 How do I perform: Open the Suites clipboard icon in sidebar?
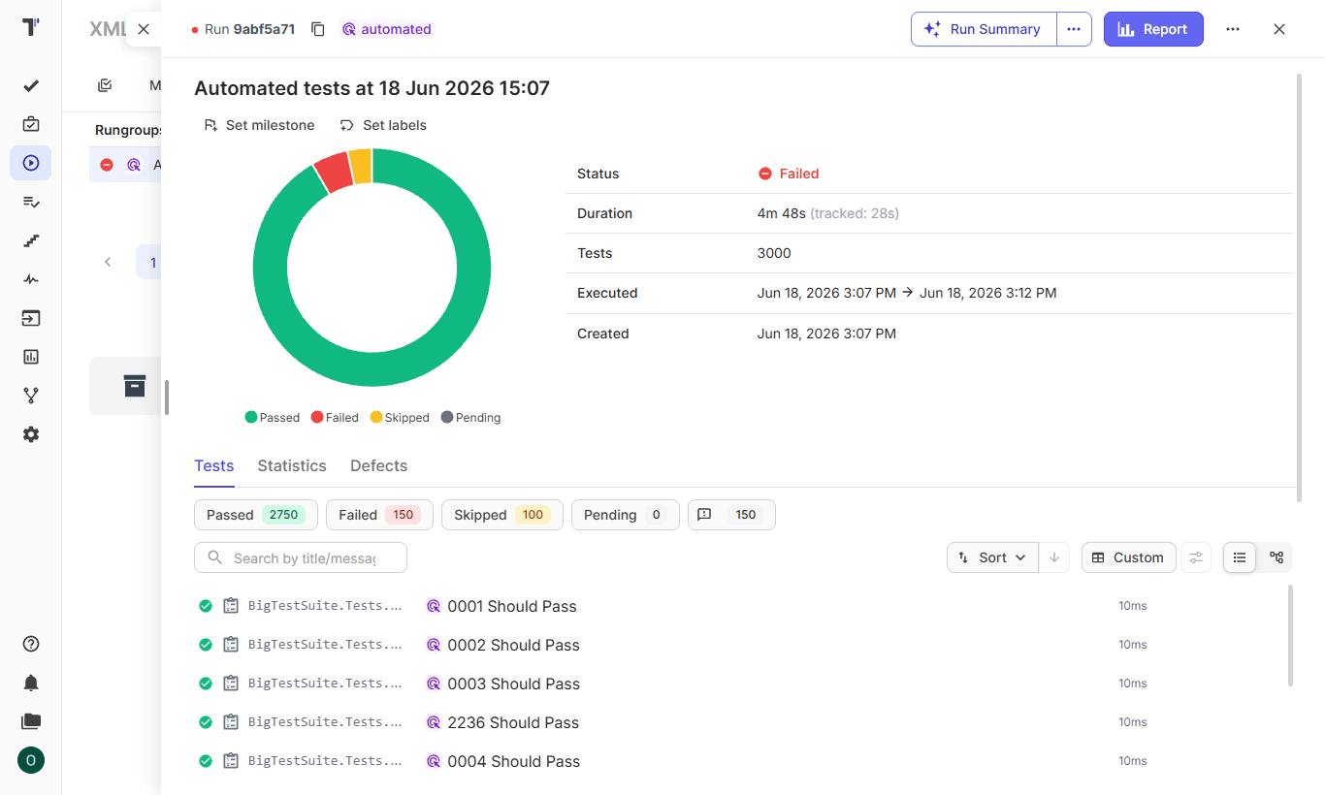pyautogui.click(x=31, y=124)
